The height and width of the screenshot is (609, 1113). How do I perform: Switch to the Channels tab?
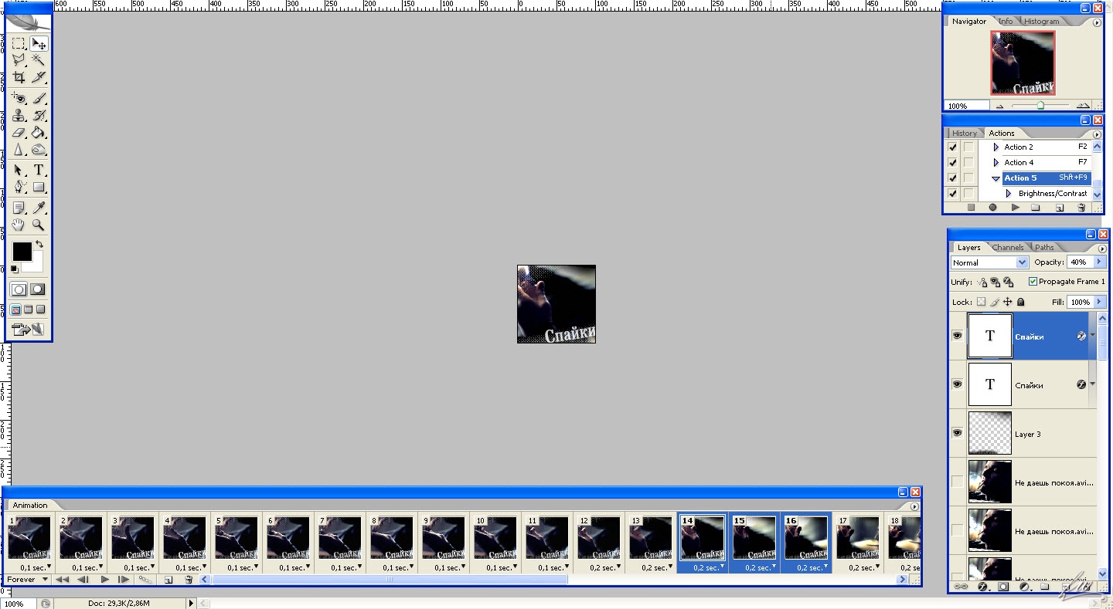coord(1008,248)
